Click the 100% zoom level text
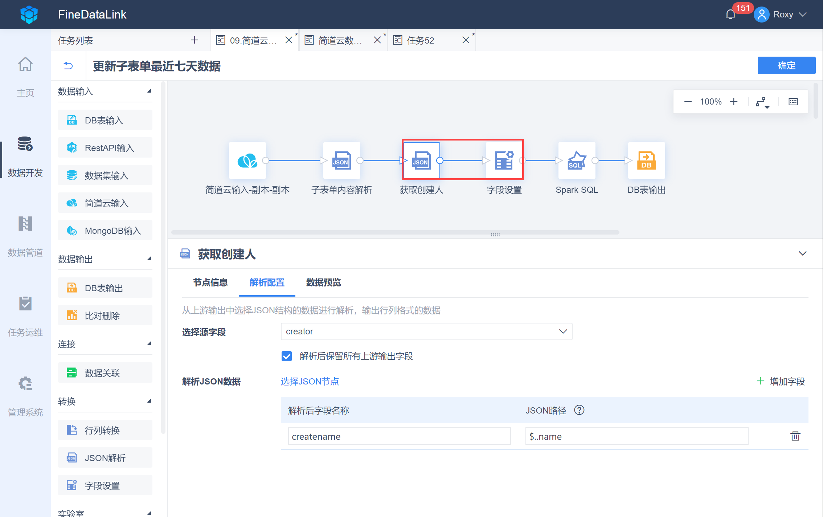823x517 pixels. click(x=711, y=102)
